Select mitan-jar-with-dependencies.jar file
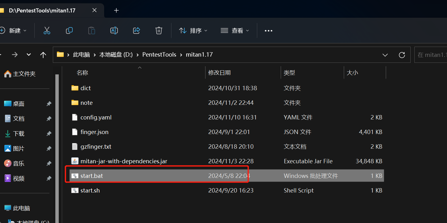This screenshot has width=447, height=223. [x=124, y=161]
